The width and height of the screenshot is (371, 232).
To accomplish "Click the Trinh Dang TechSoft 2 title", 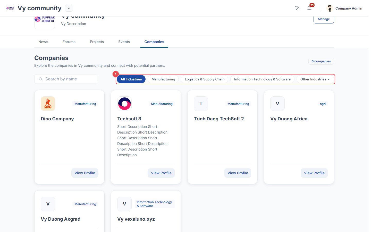I will coord(219,119).
